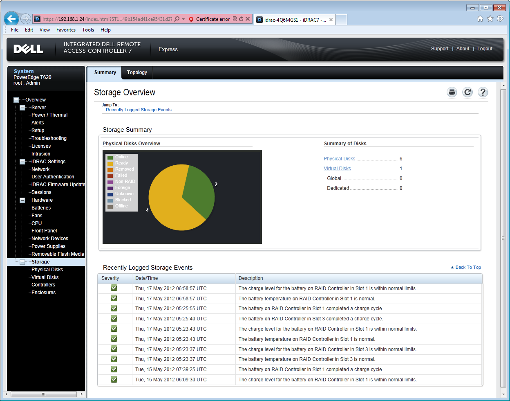Image resolution: width=510 pixels, height=401 pixels.
Task: Collapse the Hardware tree node
Action: [22, 200]
